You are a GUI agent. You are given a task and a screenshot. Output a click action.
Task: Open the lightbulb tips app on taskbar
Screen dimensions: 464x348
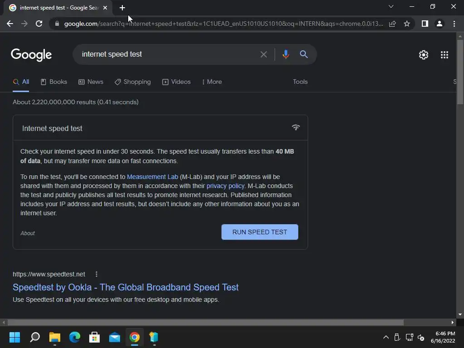coord(154,337)
